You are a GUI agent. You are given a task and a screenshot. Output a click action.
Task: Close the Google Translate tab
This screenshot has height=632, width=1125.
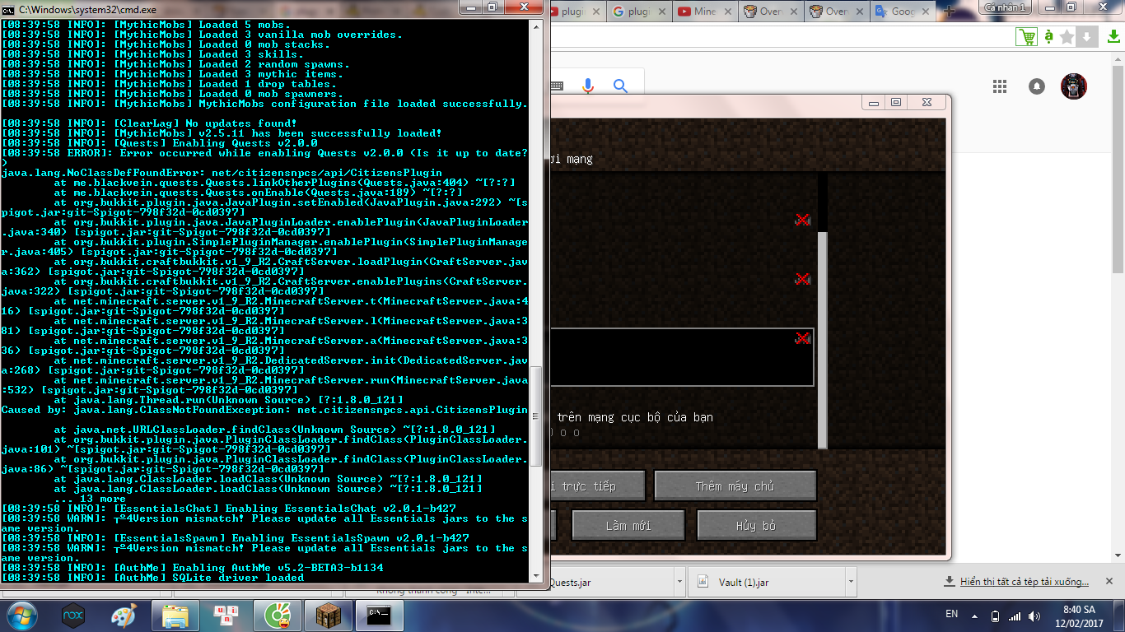click(927, 12)
